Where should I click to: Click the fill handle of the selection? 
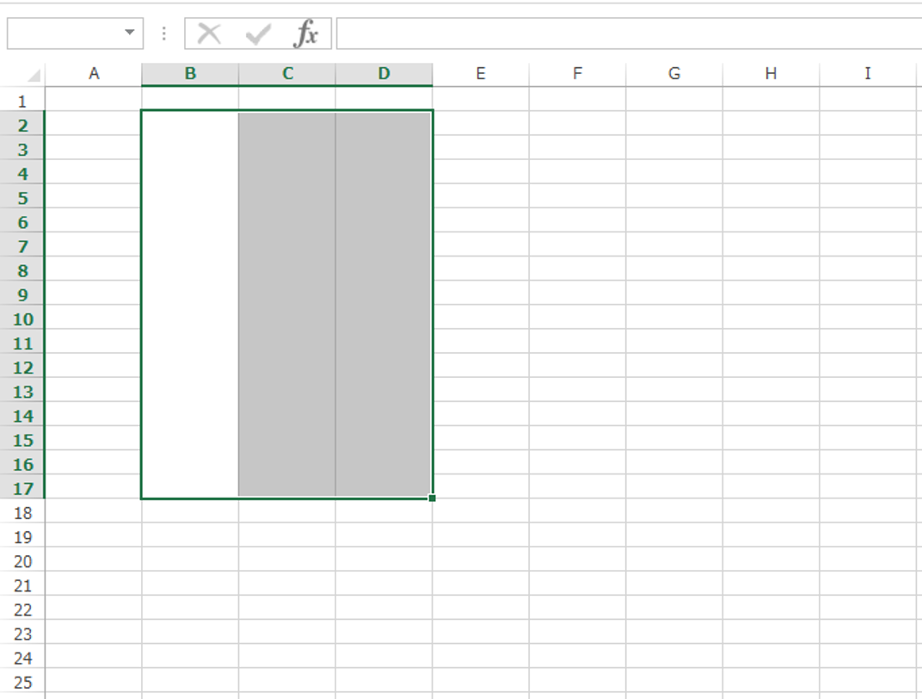[x=431, y=498]
